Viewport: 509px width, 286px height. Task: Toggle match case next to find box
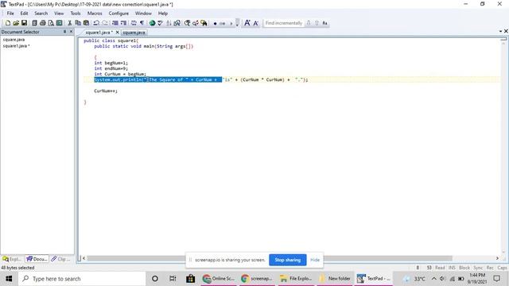(x=325, y=23)
